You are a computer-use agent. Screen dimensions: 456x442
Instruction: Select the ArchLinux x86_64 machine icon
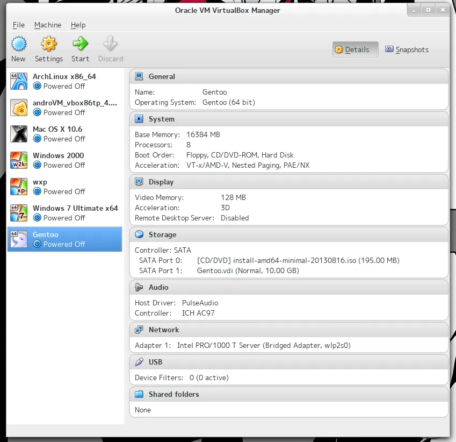(x=19, y=81)
